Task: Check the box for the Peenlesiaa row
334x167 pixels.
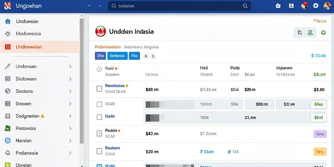Action: pos(99,89)
